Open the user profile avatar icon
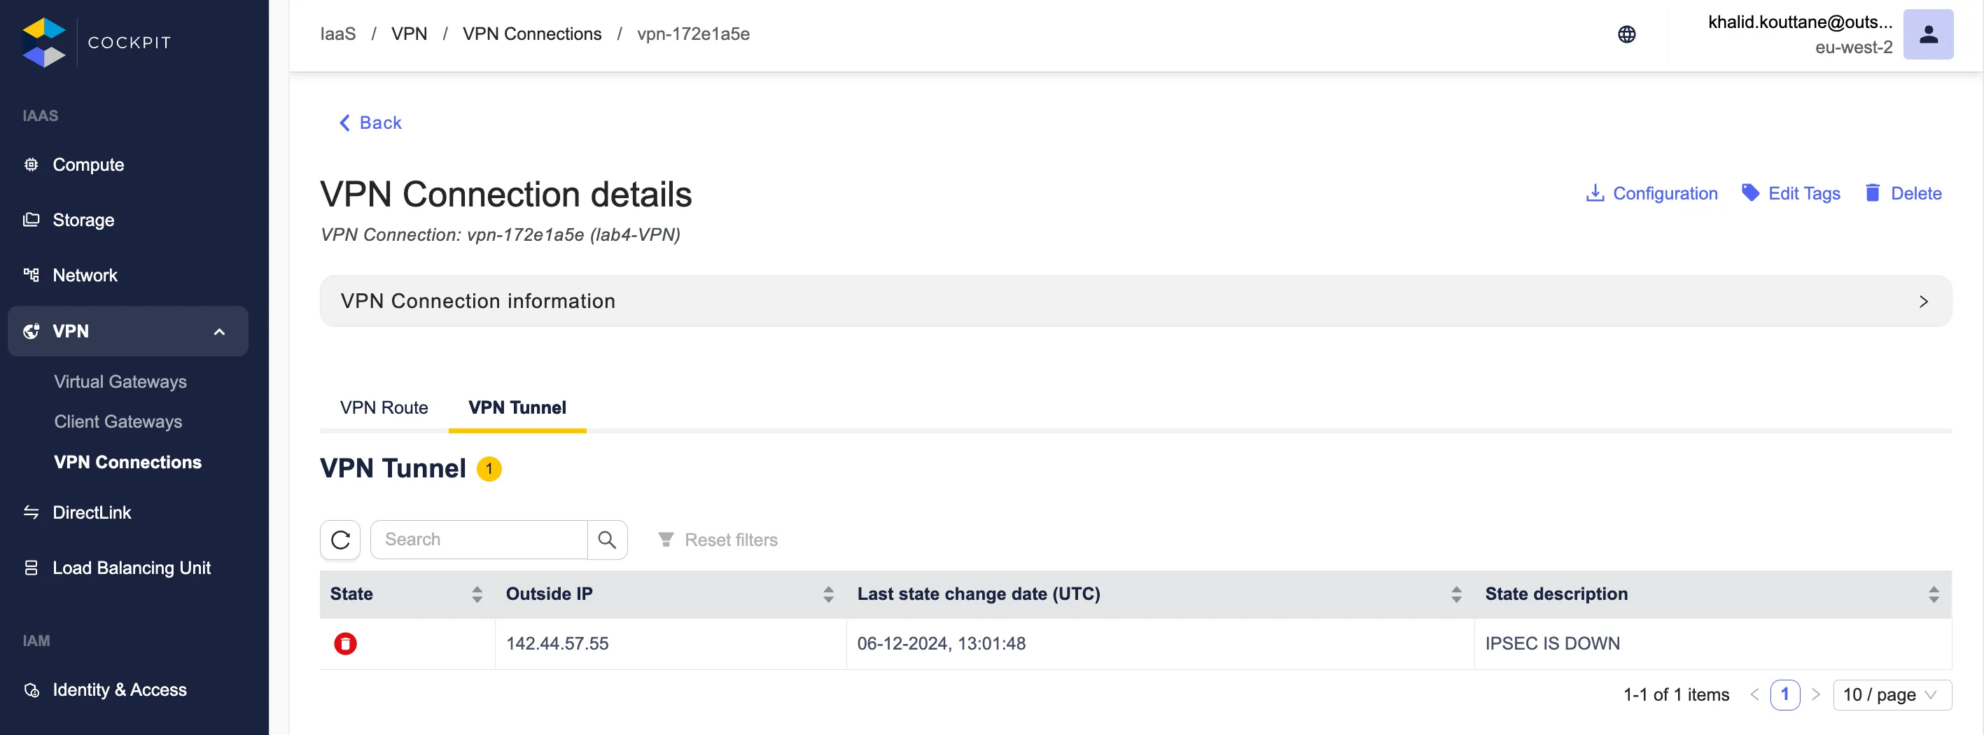This screenshot has width=1984, height=735. click(1928, 35)
